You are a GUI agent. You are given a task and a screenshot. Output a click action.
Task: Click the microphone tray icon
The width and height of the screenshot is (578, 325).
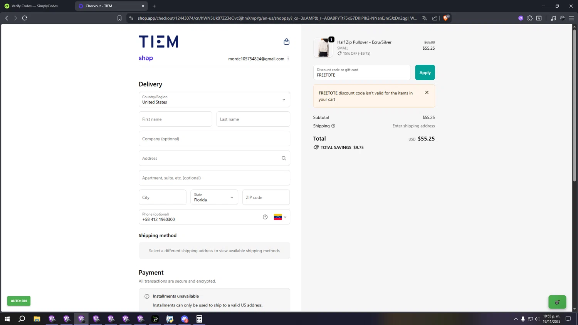coord(523,319)
